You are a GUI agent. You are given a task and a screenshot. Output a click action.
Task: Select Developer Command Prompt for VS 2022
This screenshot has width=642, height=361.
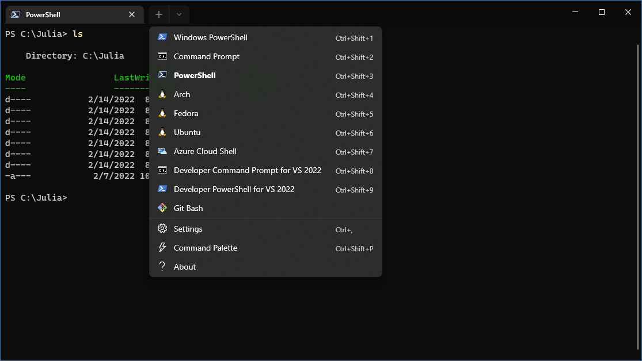[x=248, y=170]
